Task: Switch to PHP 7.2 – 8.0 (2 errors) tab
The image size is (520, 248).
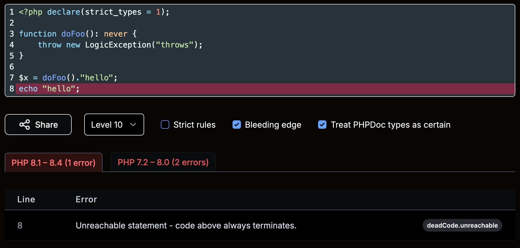Action: coord(163,162)
